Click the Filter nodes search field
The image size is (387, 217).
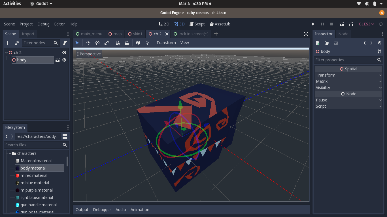click(37, 43)
